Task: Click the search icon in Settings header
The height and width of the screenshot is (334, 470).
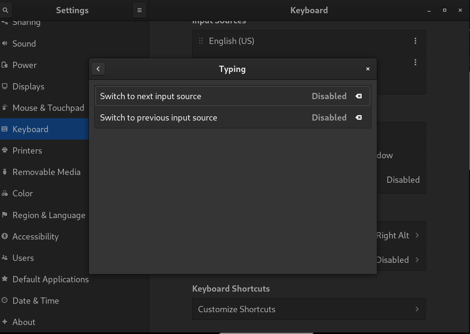Action: [x=5, y=10]
